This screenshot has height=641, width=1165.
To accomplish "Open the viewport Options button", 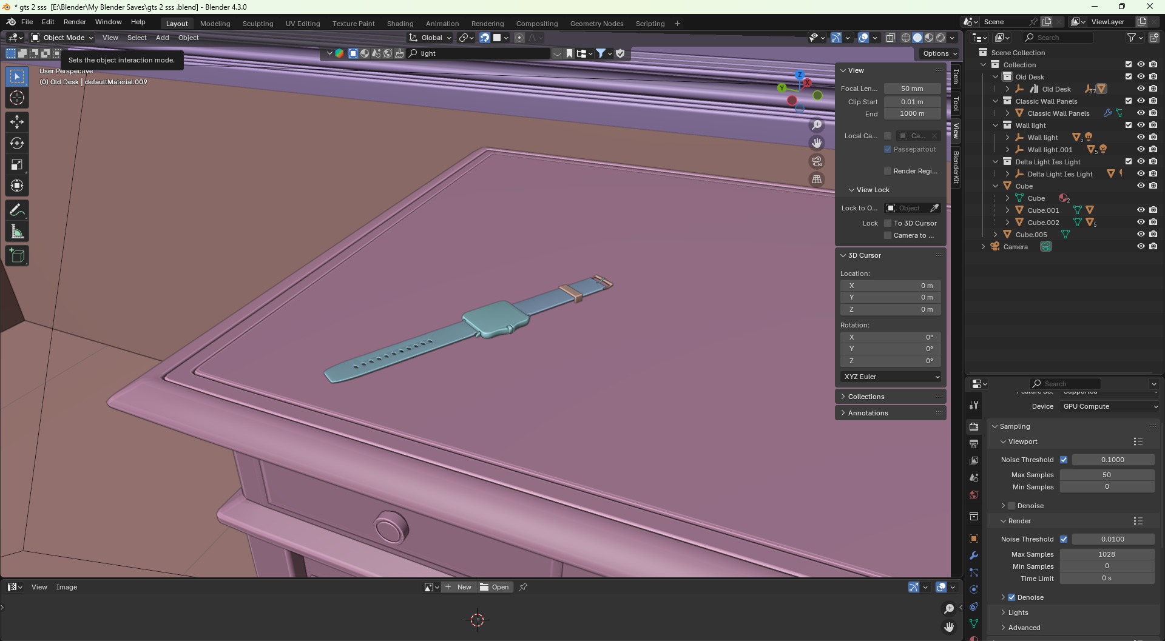I will coord(939,53).
